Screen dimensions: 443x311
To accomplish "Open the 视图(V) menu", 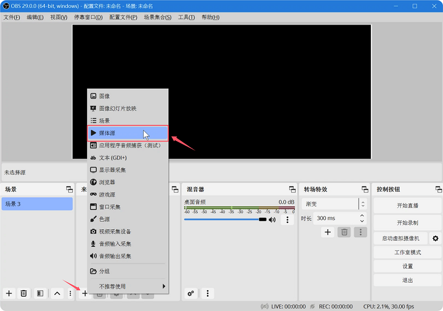I will tap(59, 17).
